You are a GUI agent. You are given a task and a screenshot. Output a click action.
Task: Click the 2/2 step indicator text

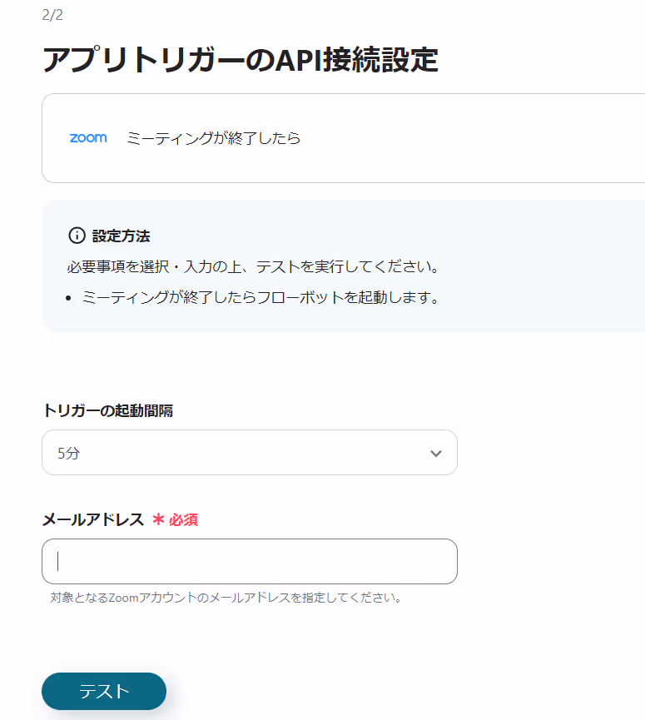point(52,15)
